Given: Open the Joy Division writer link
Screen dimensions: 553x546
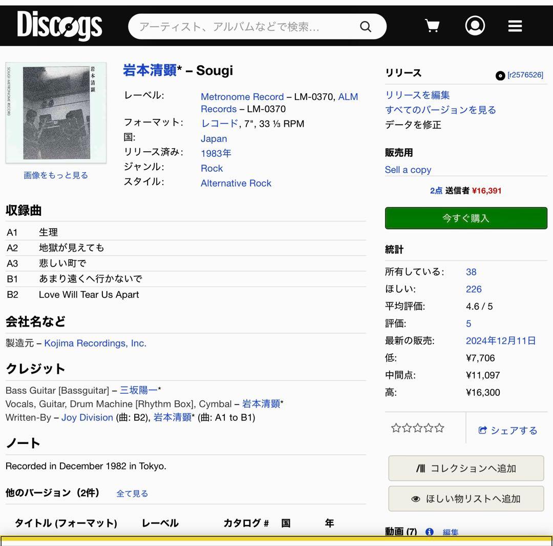Looking at the screenshot, I should click(87, 417).
